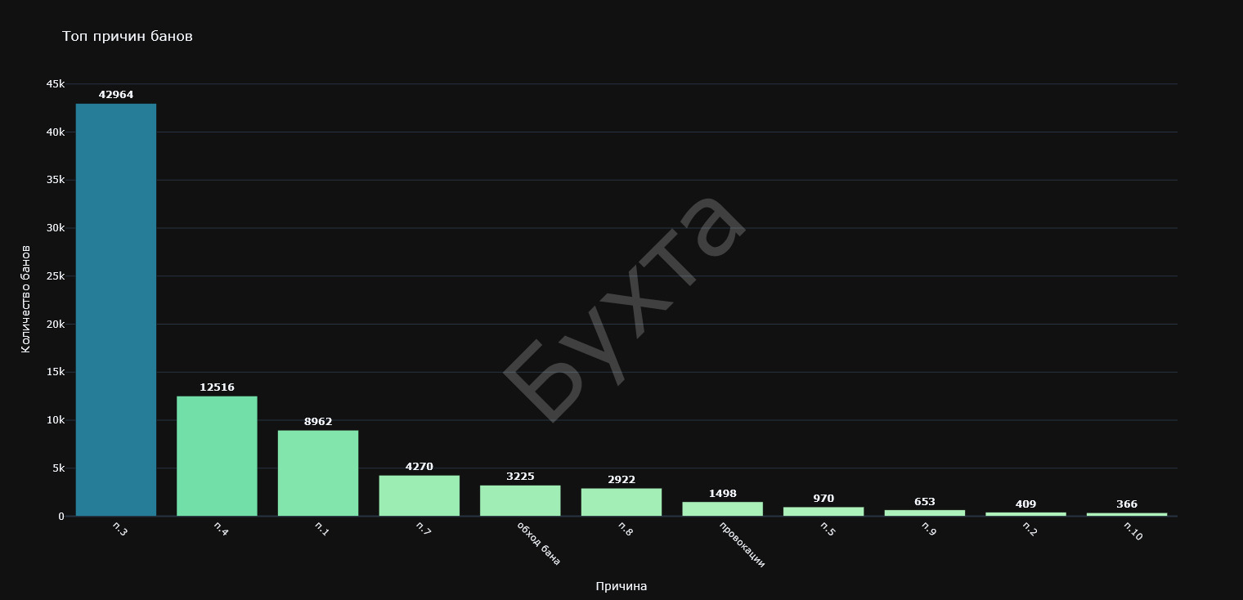Select the x-axis title Причина
Viewport: 1243px width, 600px height.
pyautogui.click(x=621, y=586)
